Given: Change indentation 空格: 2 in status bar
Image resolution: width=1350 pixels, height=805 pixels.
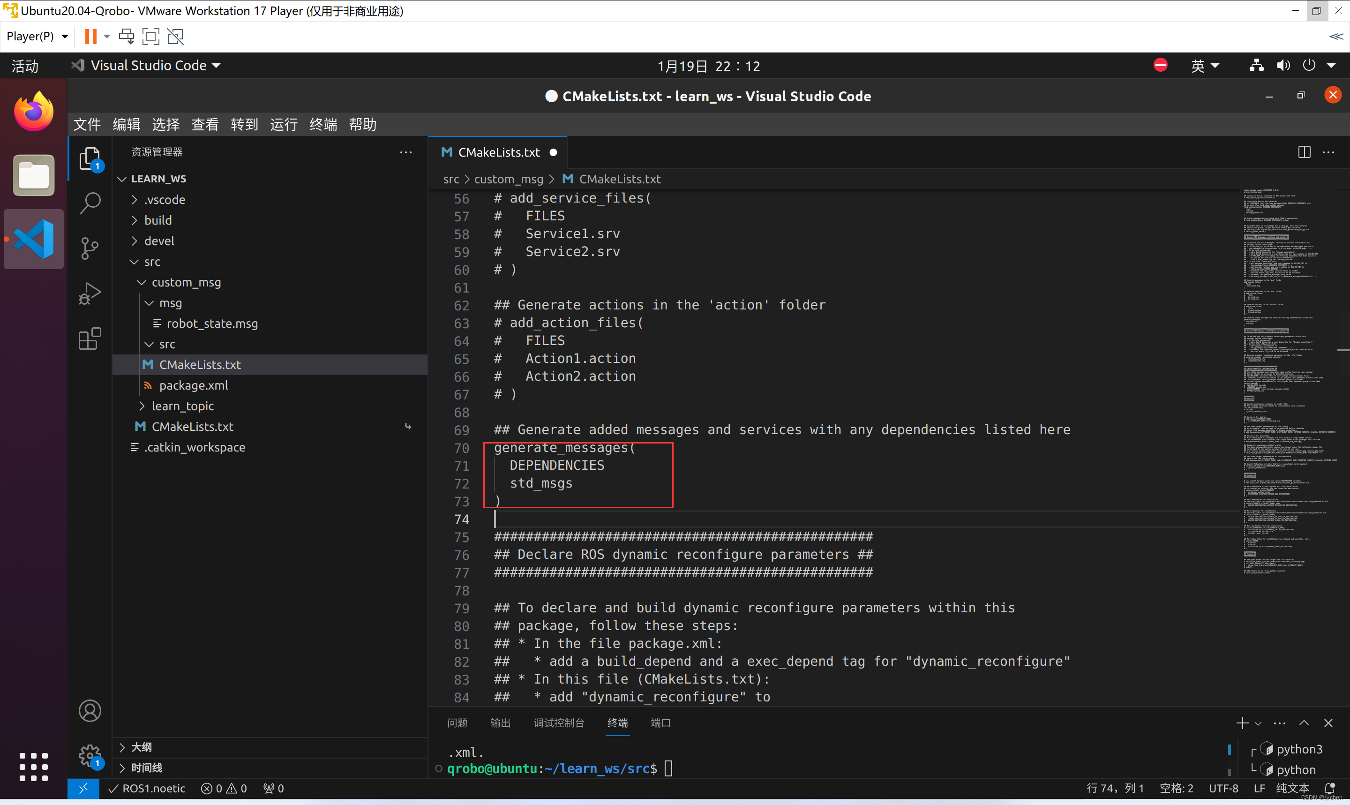Looking at the screenshot, I should (1176, 788).
